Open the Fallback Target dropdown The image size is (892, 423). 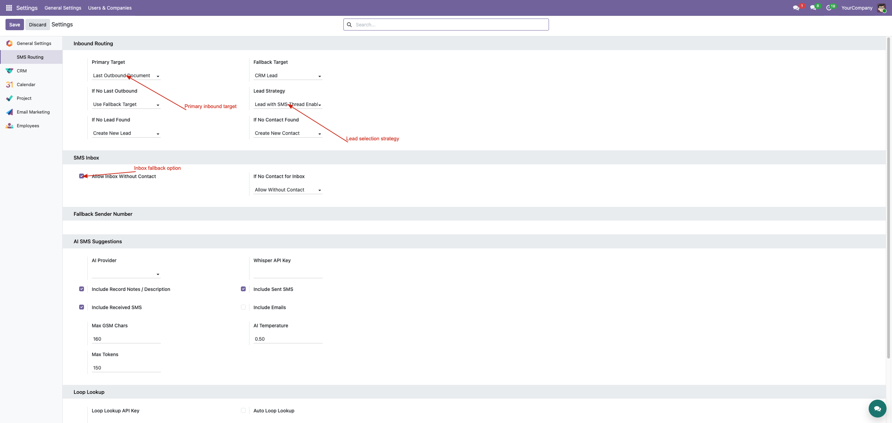point(288,76)
